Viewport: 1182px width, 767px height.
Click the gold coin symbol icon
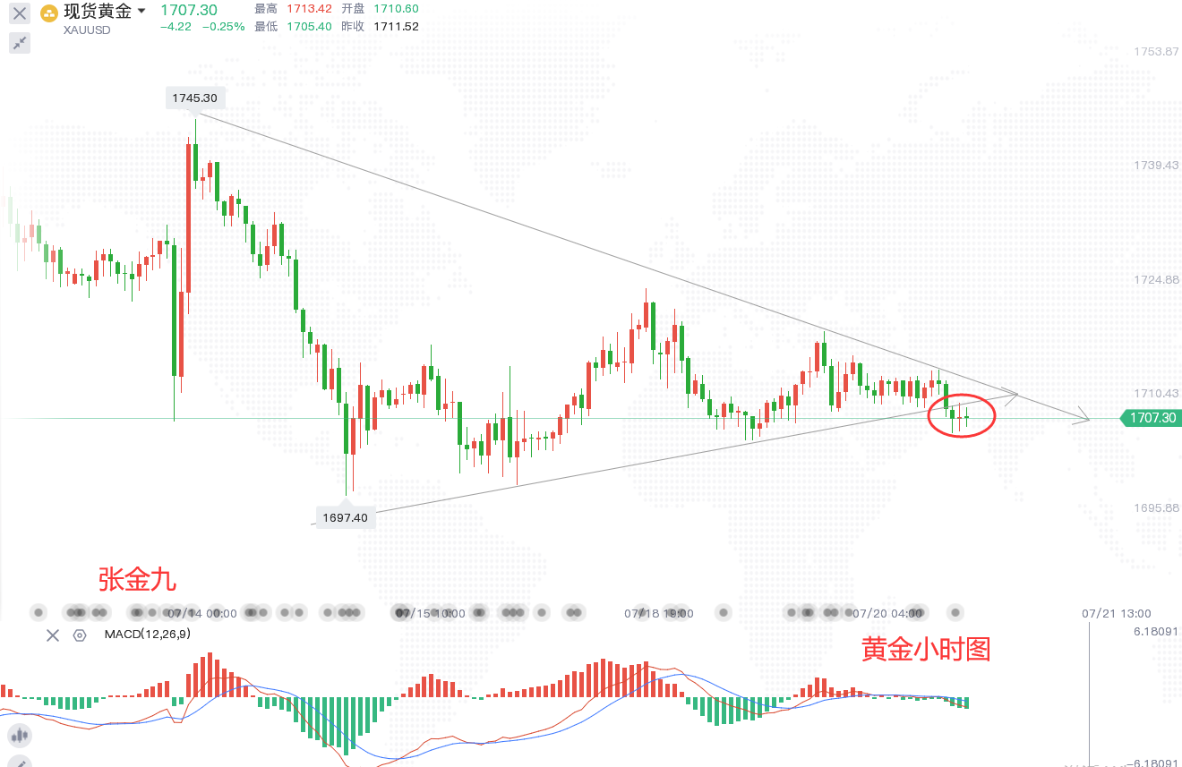click(x=50, y=13)
